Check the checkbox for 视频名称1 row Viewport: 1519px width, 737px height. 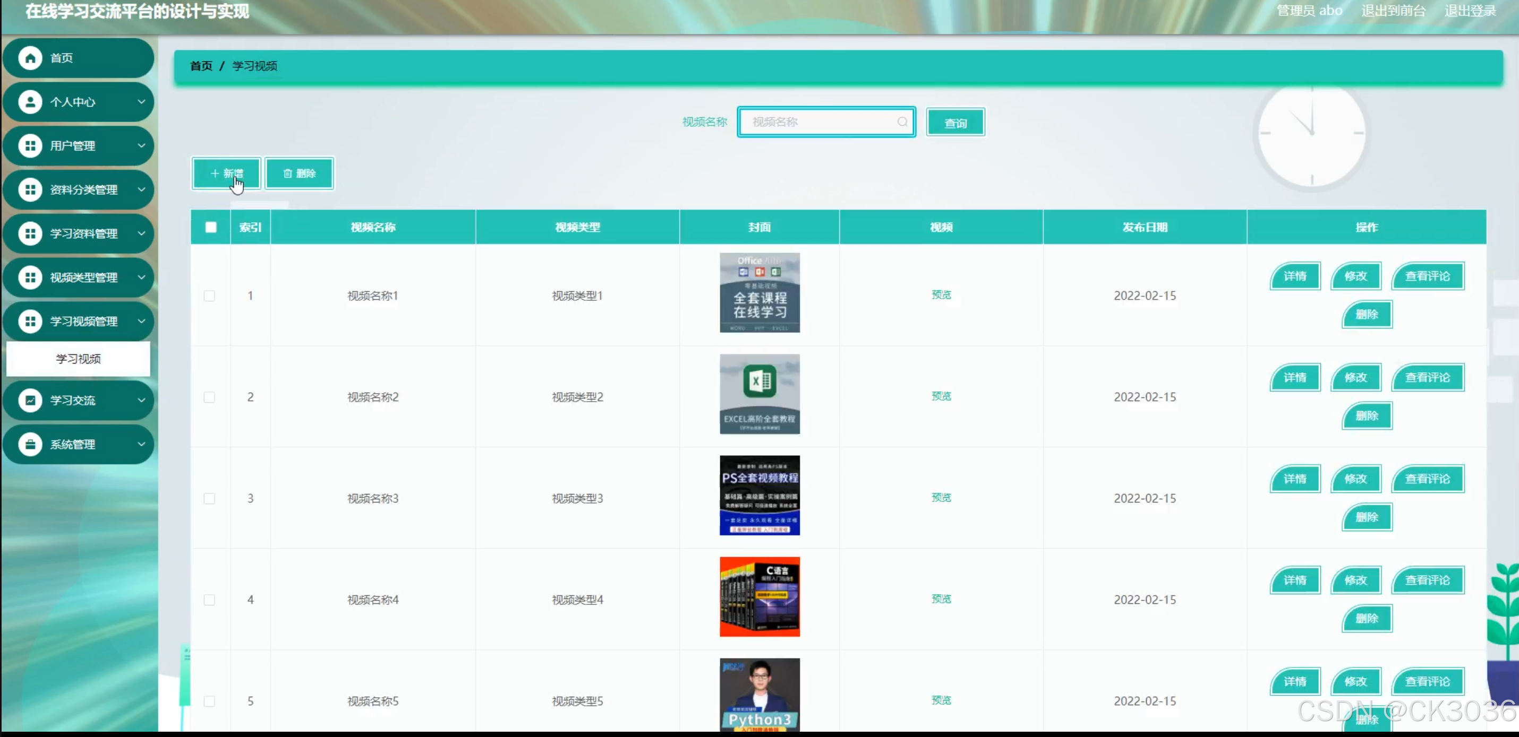pos(209,296)
